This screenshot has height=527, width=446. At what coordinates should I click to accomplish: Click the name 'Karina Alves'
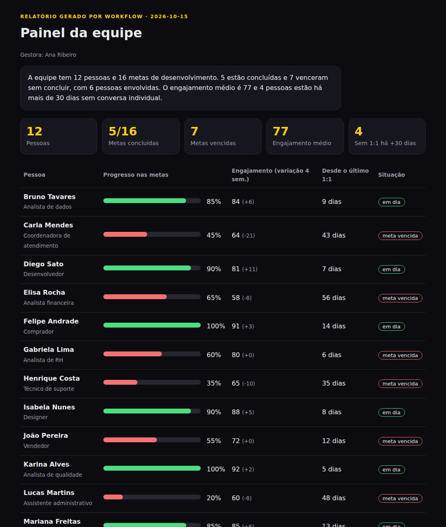[46, 464]
